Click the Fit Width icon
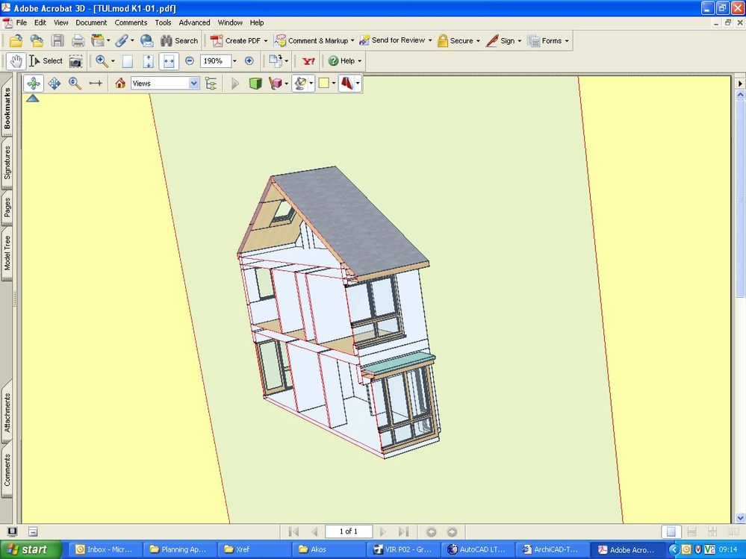The height and width of the screenshot is (559, 746). (169, 61)
